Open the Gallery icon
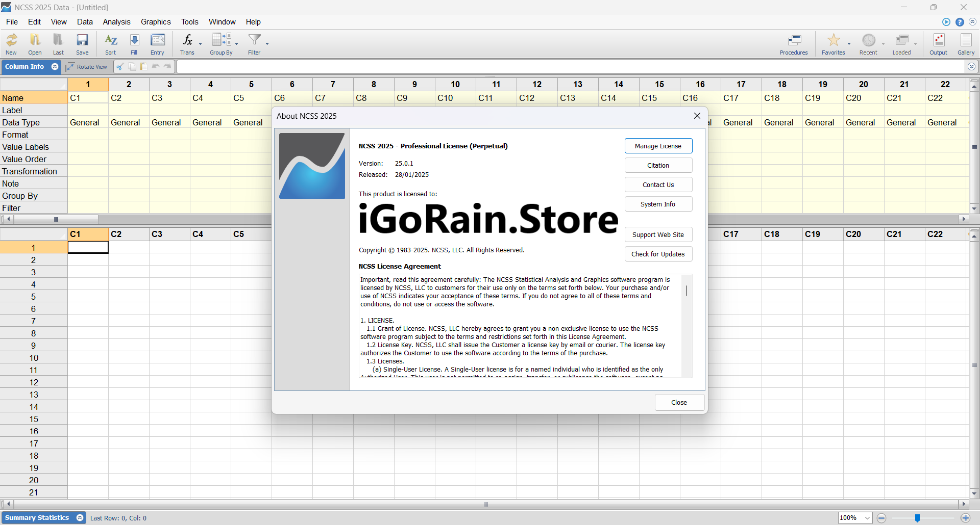 (x=966, y=44)
